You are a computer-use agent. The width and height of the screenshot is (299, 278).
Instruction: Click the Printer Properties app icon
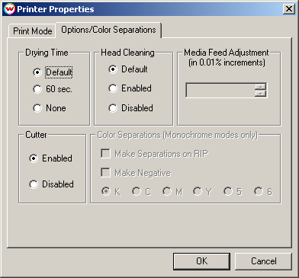[9, 9]
